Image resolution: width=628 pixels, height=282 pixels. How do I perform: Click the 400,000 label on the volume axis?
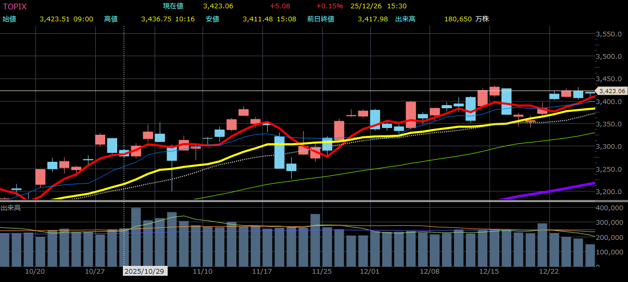click(x=609, y=208)
